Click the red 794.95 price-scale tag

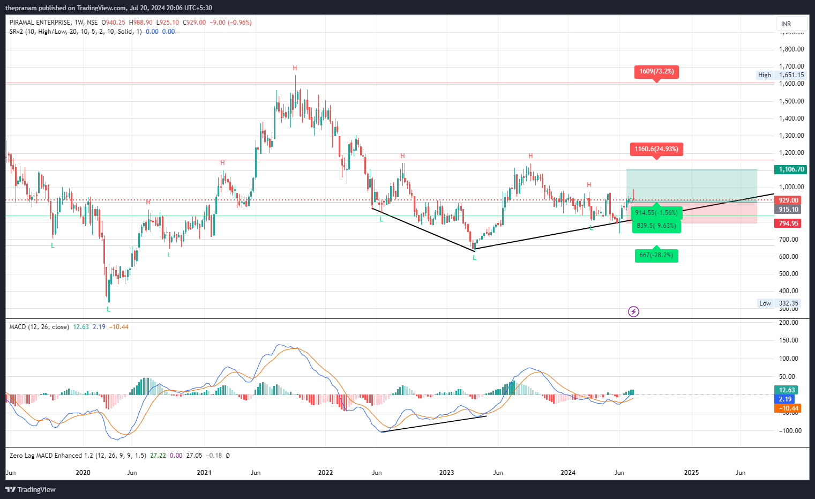pyautogui.click(x=788, y=224)
